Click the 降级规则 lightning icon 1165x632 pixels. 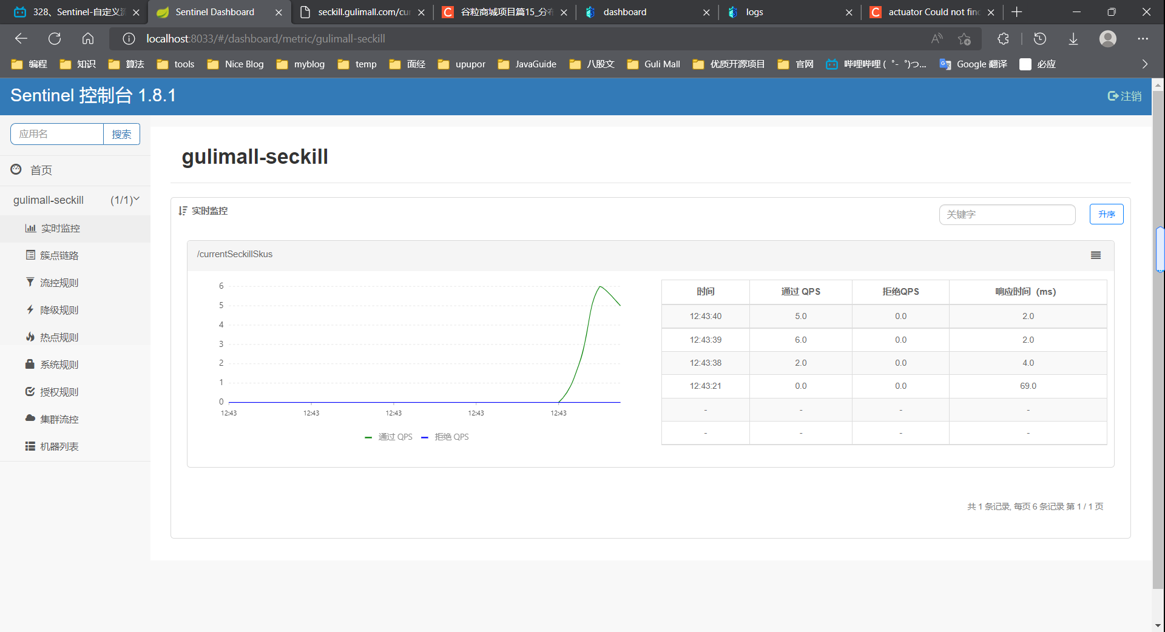[30, 309]
